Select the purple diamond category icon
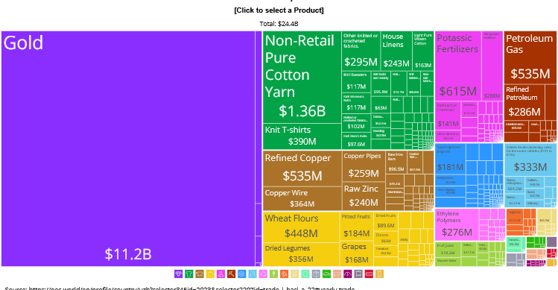Screen dimensions: 558x290 (x=178, y=274)
